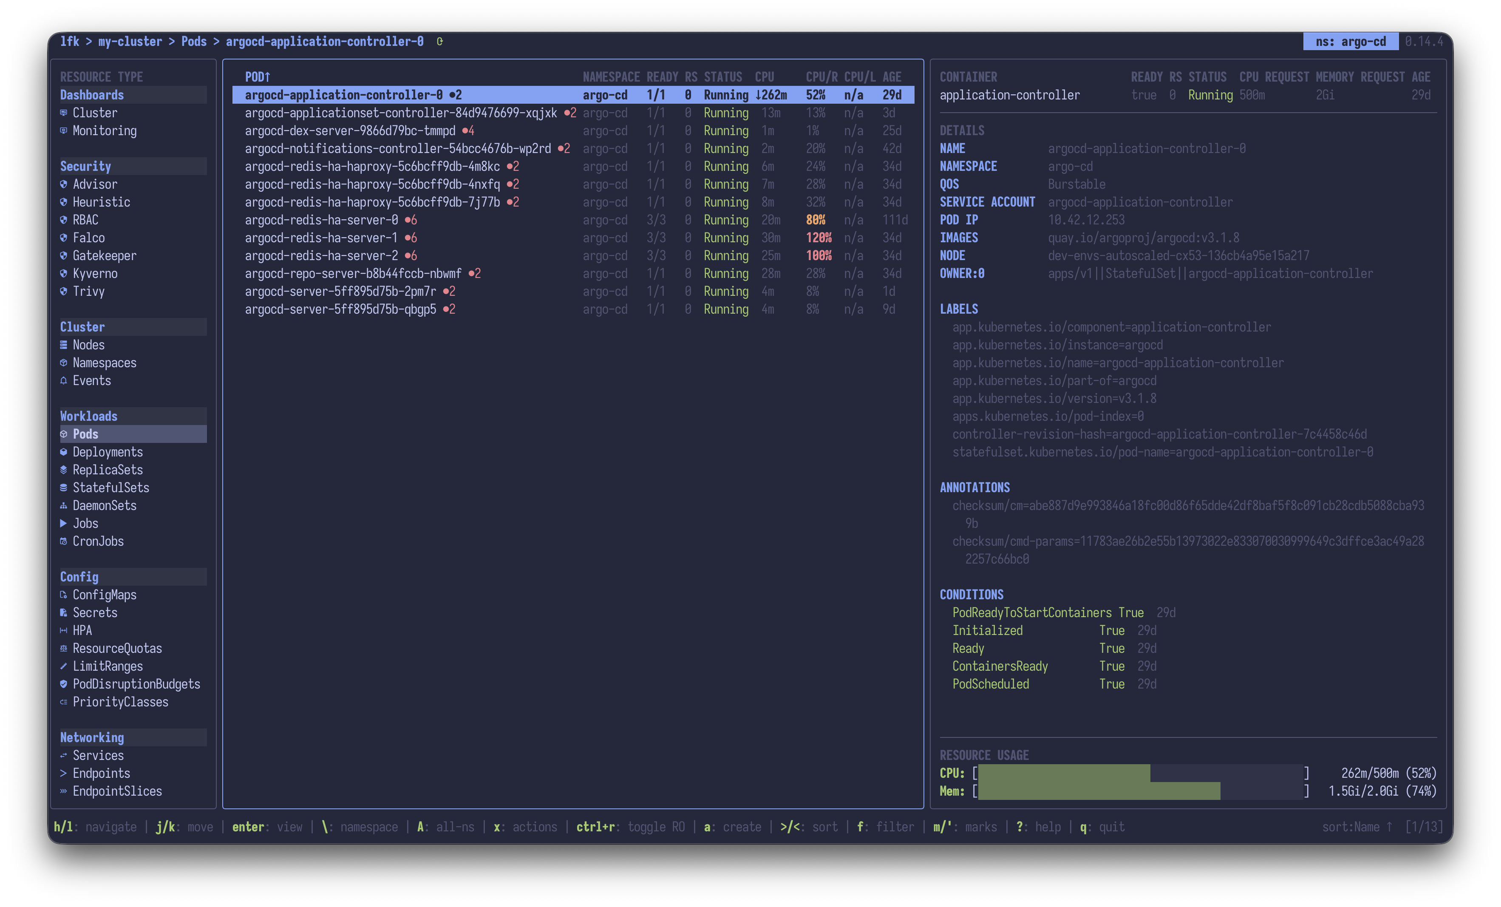Click Pods in the breadcrumb path
Screen dimensions: 1501x907
tap(194, 41)
